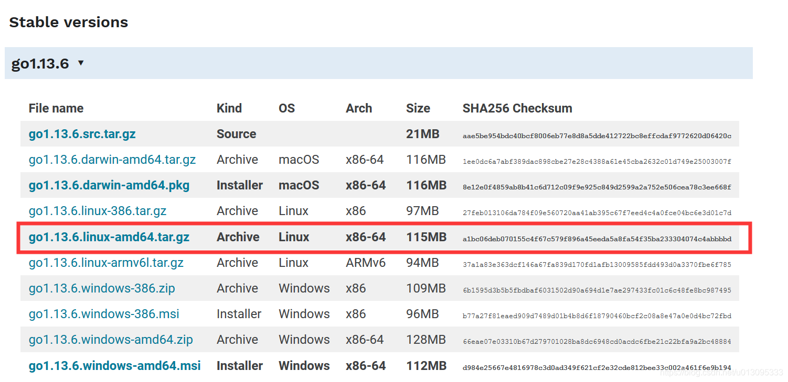Download go1.13.6.windows-386.msi installer

104,314
